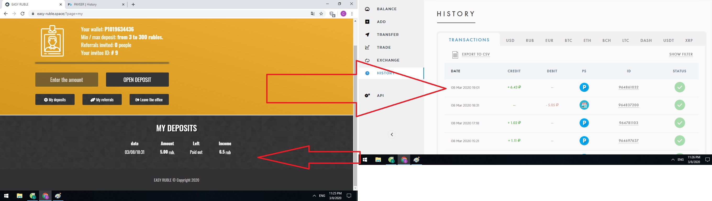The image size is (712, 201).
Task: Collapse the Payeer sidebar with chevron
Action: point(392,135)
